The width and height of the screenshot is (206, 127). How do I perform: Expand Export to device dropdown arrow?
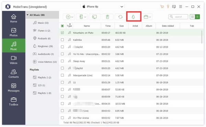(x=85, y=17)
